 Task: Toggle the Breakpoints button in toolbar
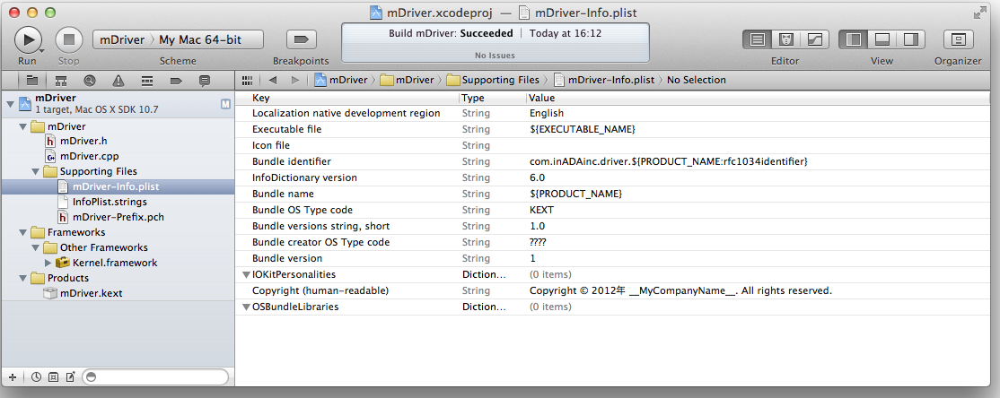[301, 39]
